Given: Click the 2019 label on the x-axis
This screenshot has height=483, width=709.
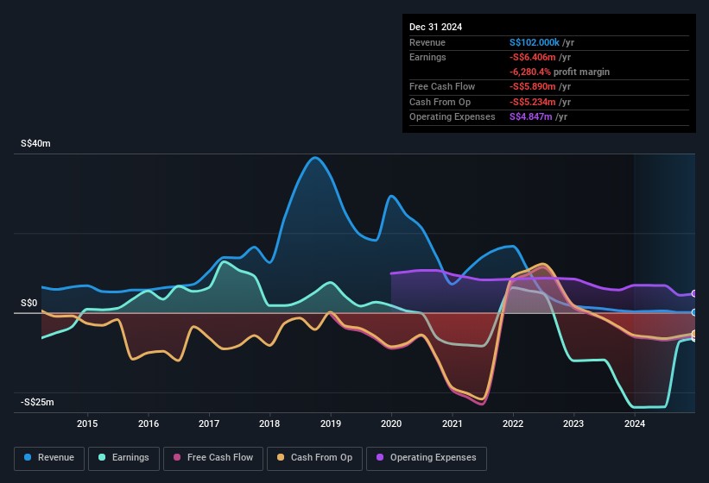Looking at the screenshot, I should point(330,423).
